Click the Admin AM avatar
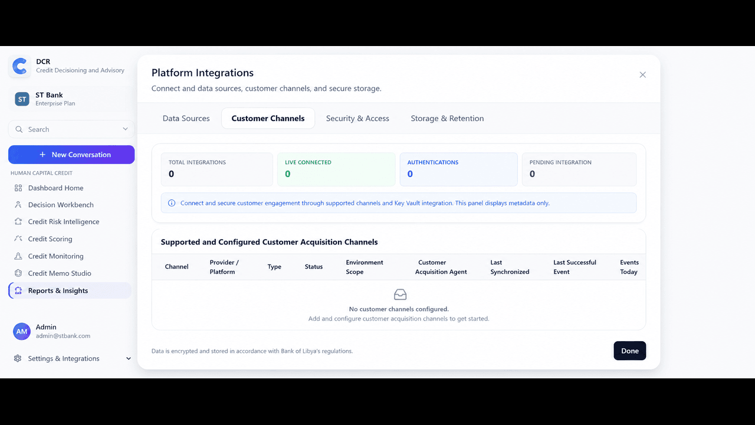The width and height of the screenshot is (755, 425). point(22,331)
